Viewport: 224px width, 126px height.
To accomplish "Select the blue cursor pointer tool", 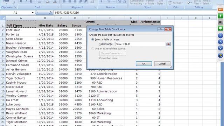I will pyautogui.click(x=220, y=42).
